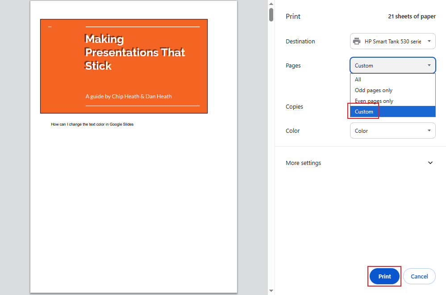The image size is (446, 295).
Task: Click the scrollbar down arrow below the preview
Action: [x=271, y=290]
